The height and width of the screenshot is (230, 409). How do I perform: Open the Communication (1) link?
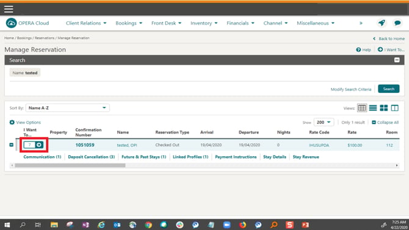pos(42,157)
